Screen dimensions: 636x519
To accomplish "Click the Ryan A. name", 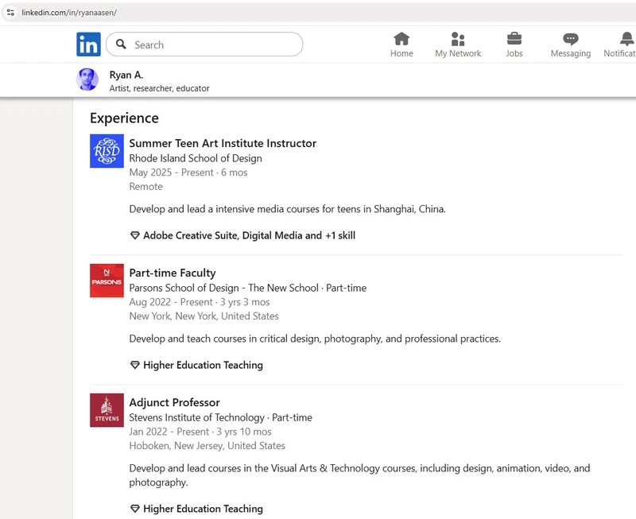I will 126,75.
